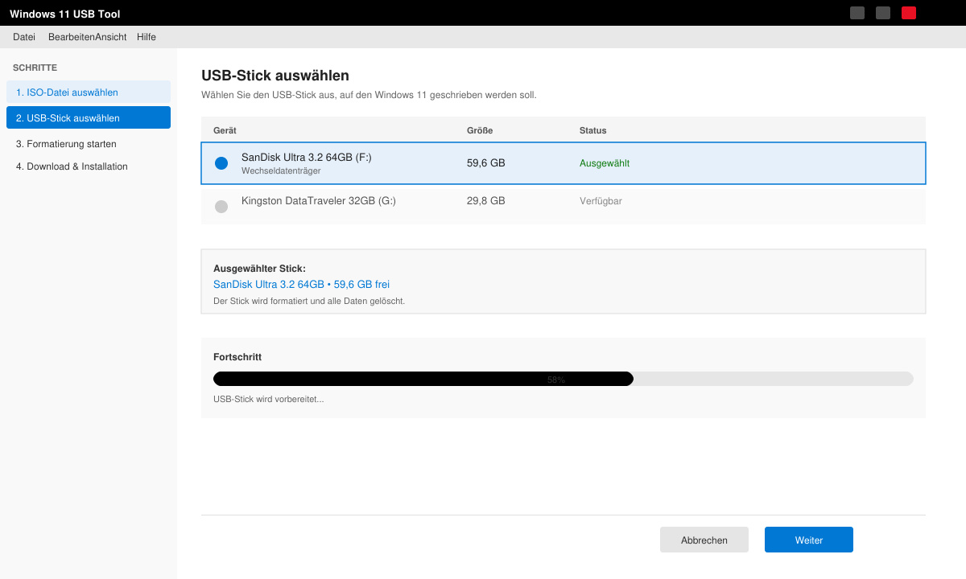
Task: Click the first gray title bar button
Action: tap(857, 13)
